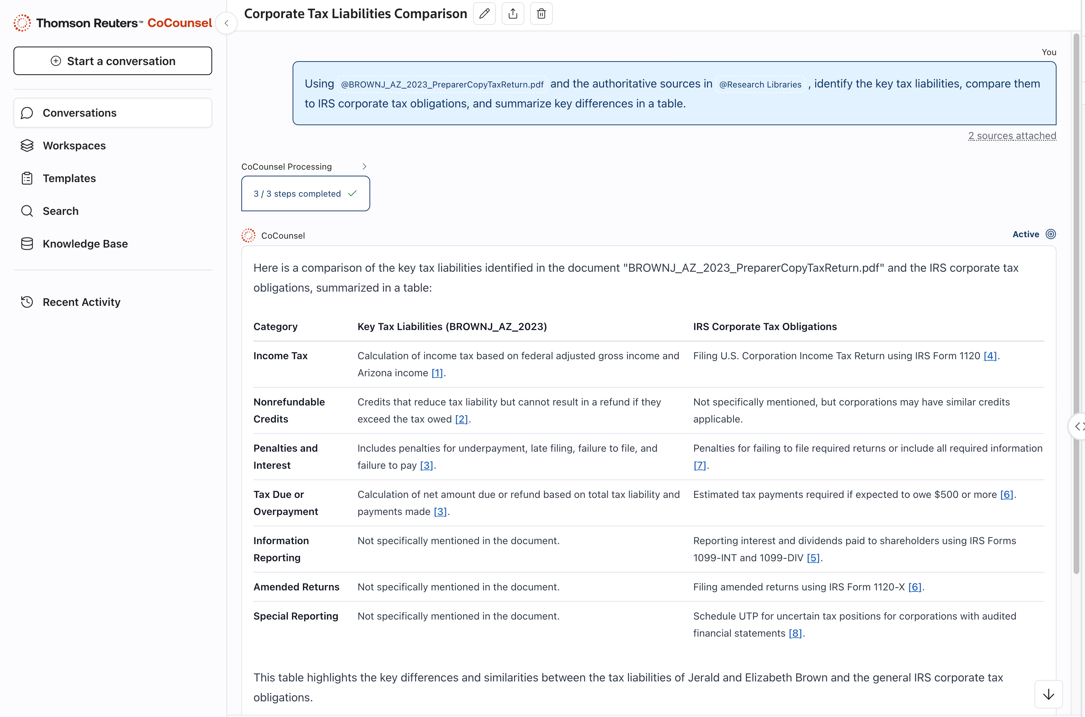Start a conversation button

pos(112,61)
